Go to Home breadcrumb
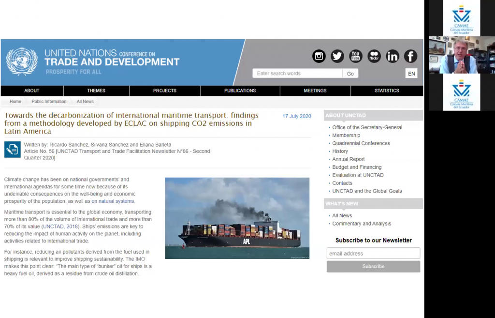This screenshot has width=495, height=318. coord(15,102)
